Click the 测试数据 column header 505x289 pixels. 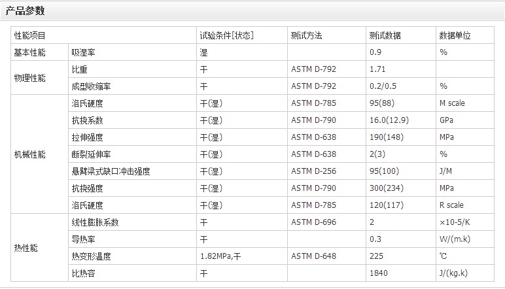(x=385, y=35)
